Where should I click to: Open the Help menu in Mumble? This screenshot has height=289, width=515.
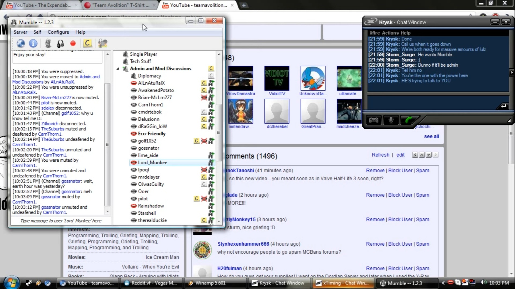(x=80, y=32)
